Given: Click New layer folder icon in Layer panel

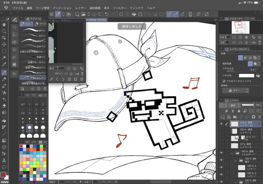Looking at the screenshot, I should (235, 117).
